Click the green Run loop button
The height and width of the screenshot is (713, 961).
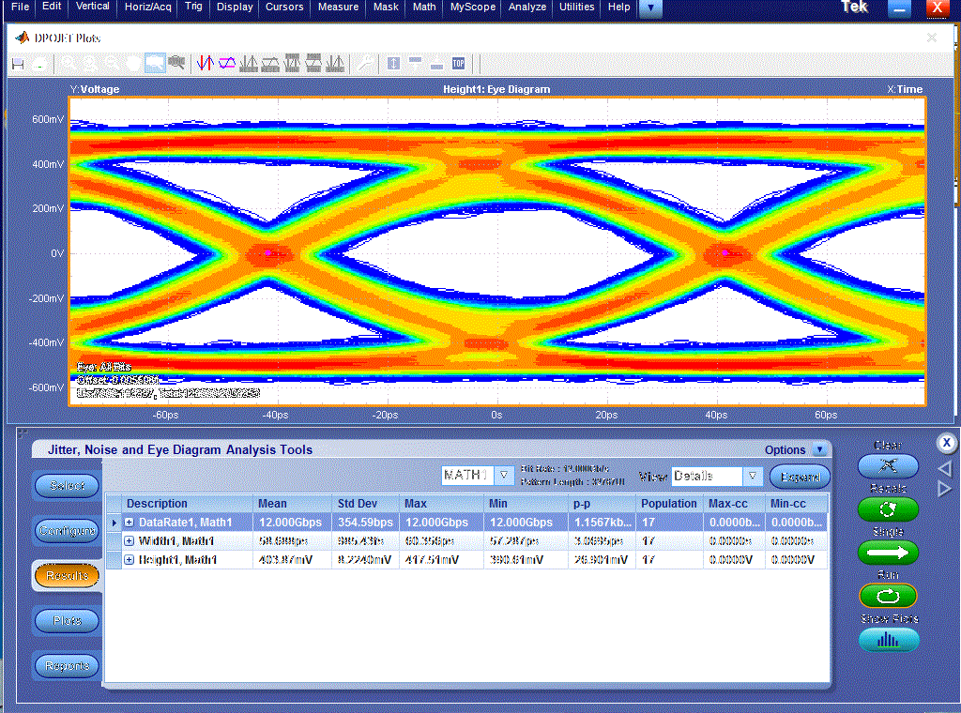tap(888, 596)
